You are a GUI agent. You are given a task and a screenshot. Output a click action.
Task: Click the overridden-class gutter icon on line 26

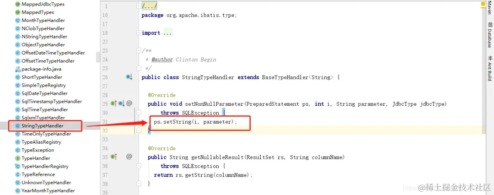click(129, 77)
